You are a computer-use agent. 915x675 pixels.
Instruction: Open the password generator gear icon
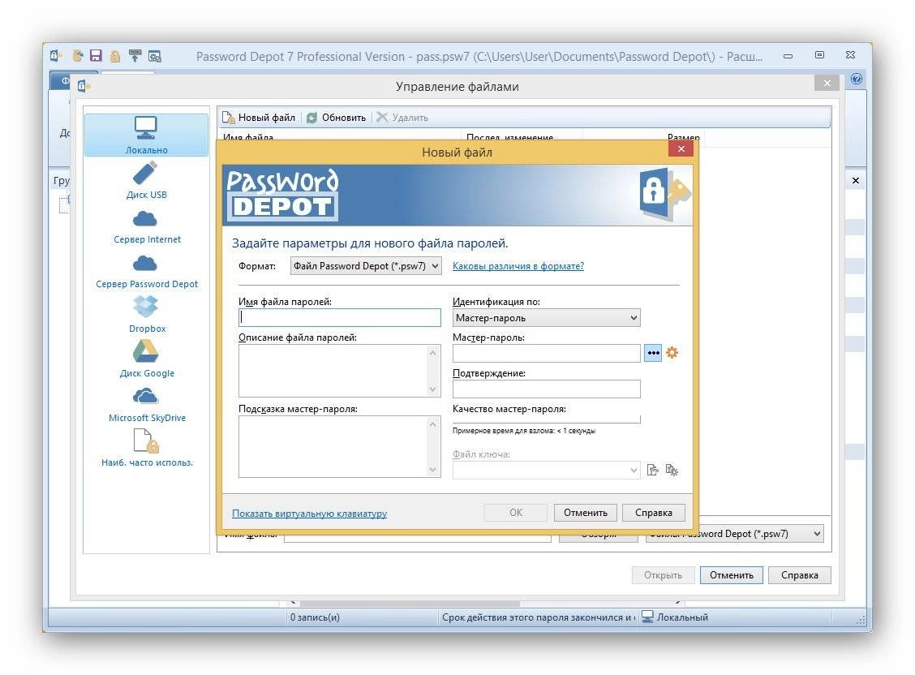(x=672, y=353)
